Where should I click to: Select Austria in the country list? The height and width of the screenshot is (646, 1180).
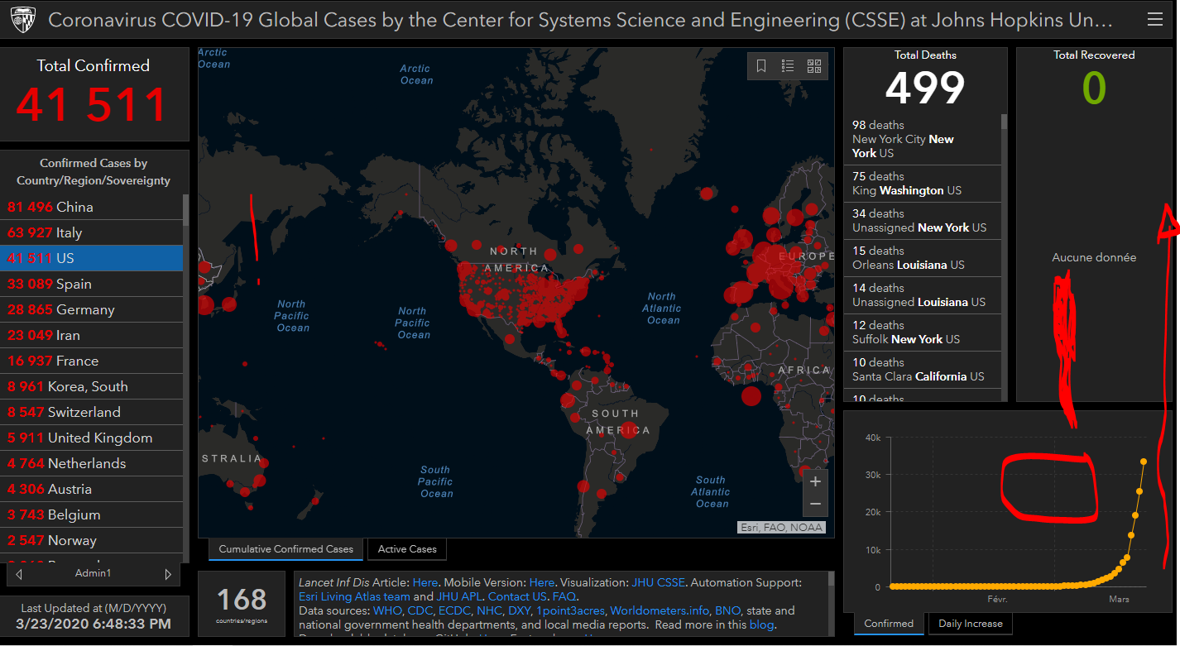(x=91, y=489)
